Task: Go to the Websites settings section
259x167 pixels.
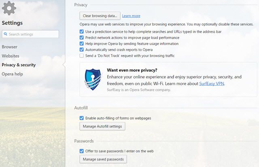Action: [11, 56]
